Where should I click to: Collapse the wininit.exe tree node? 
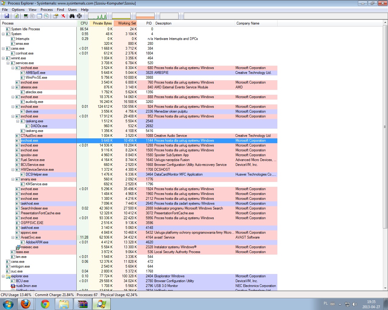point(3,58)
